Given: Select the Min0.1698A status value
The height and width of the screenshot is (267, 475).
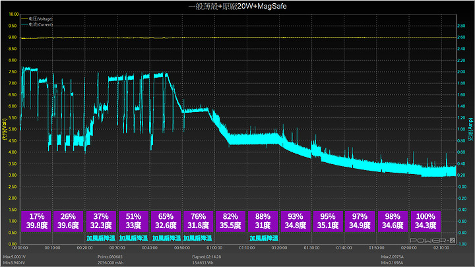Looking at the screenshot, I should [x=392, y=263].
